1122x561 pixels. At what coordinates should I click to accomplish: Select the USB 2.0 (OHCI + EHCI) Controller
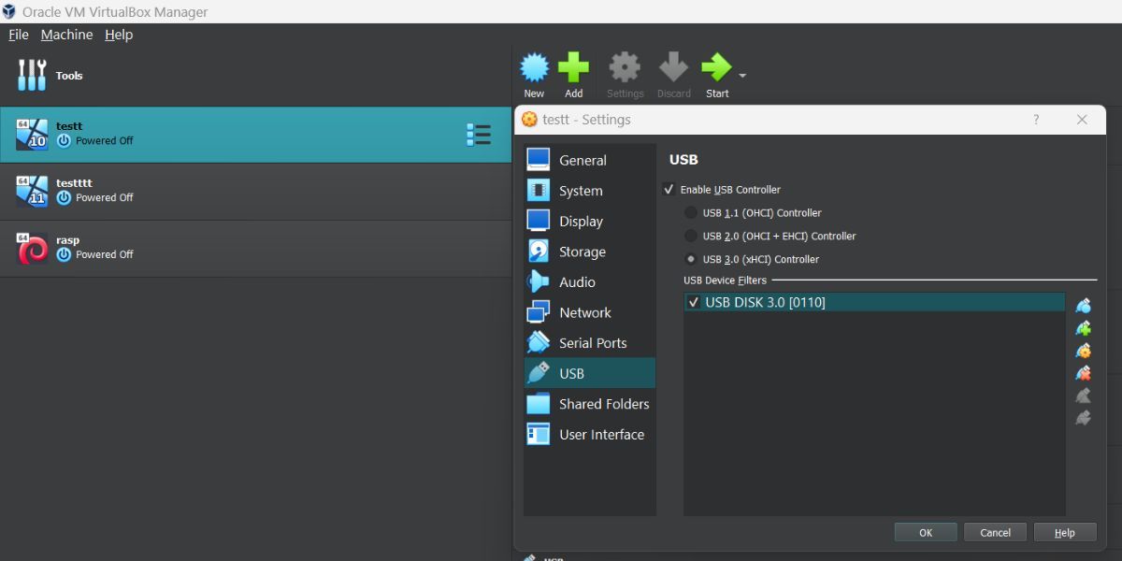point(690,236)
